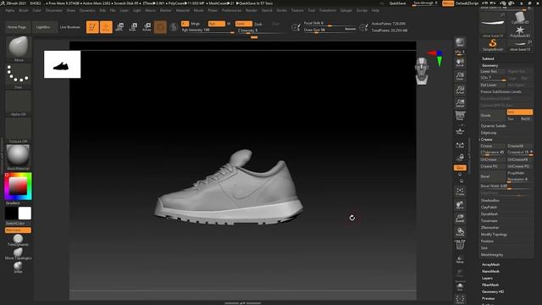Toggle the Rgb channel button
Image resolution: width=542 pixels, height=305 pixels.
tap(217, 24)
